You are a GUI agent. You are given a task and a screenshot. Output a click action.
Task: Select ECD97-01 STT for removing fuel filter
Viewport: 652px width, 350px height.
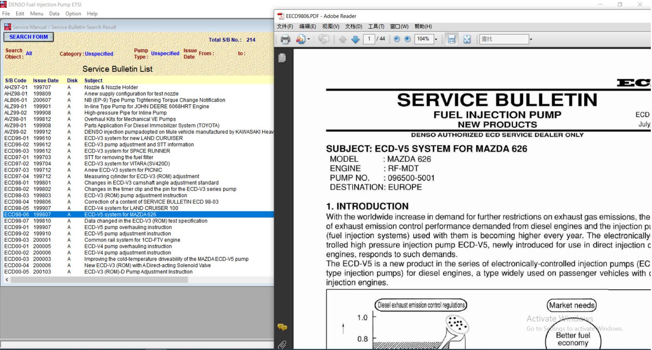(x=139, y=157)
